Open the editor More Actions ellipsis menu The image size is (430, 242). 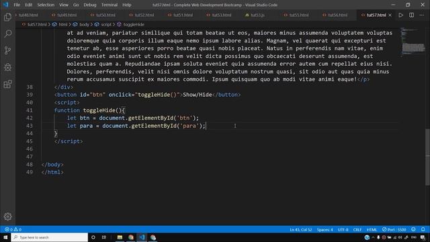(422, 15)
